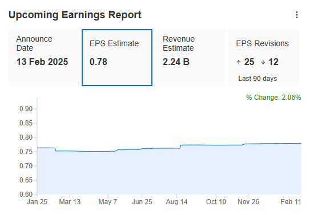The height and width of the screenshot is (215, 310).
Task: Click the 2.24 B revenue value
Action: 176,62
